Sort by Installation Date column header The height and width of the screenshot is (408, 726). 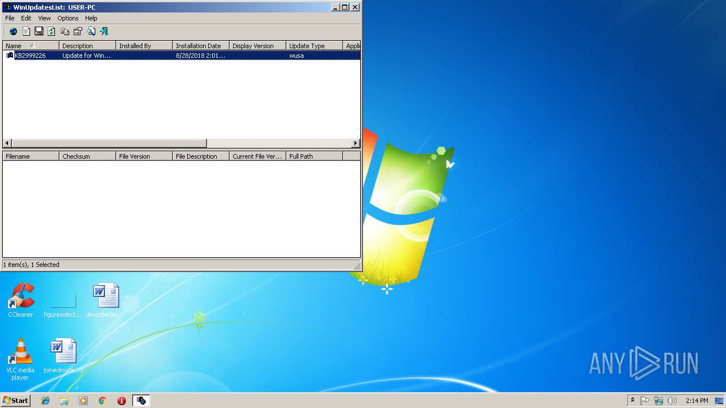[x=201, y=46]
